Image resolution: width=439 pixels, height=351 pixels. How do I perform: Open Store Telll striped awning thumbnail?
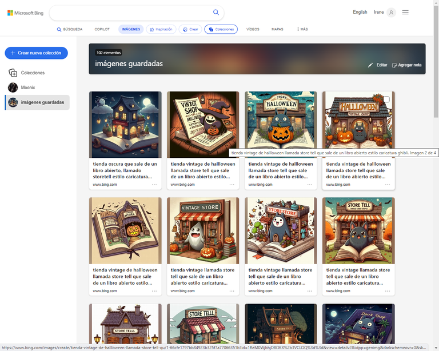click(x=203, y=324)
